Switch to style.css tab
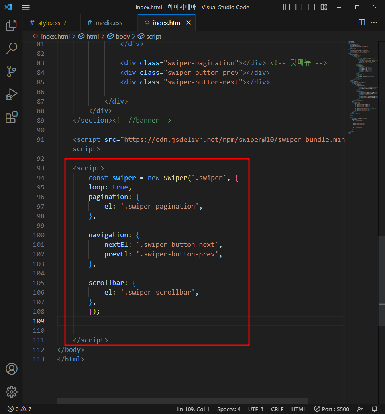 coord(51,23)
